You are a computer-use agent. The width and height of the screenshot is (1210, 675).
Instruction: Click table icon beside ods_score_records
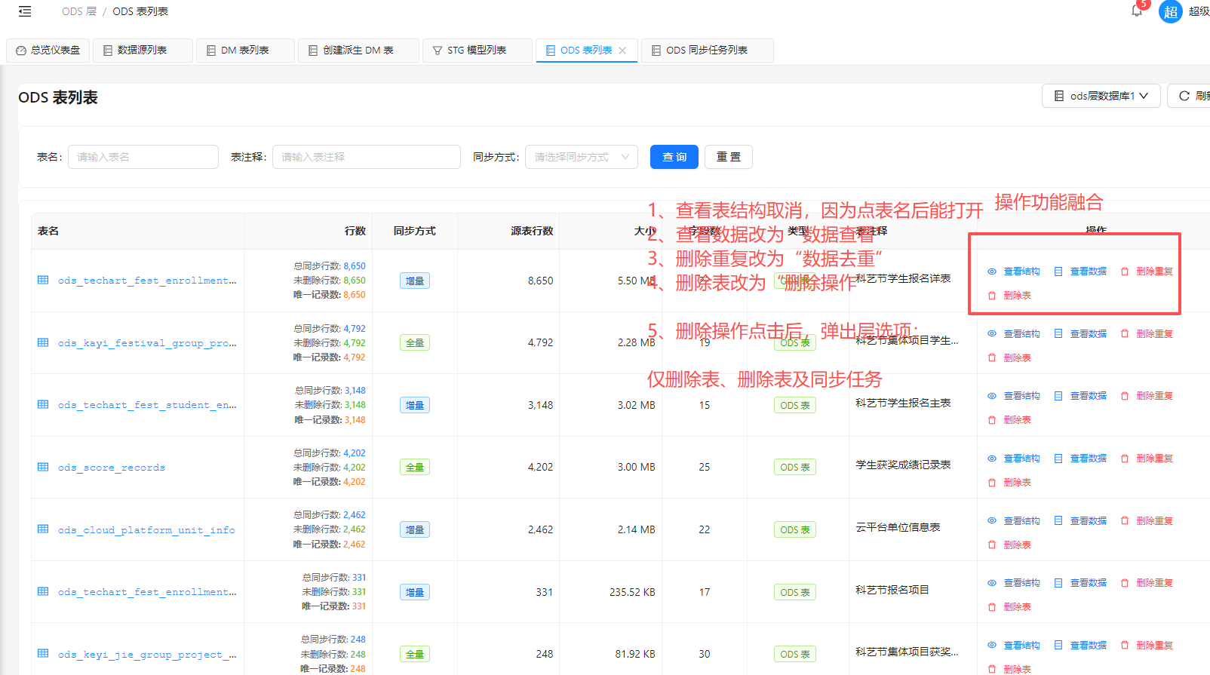coord(43,467)
